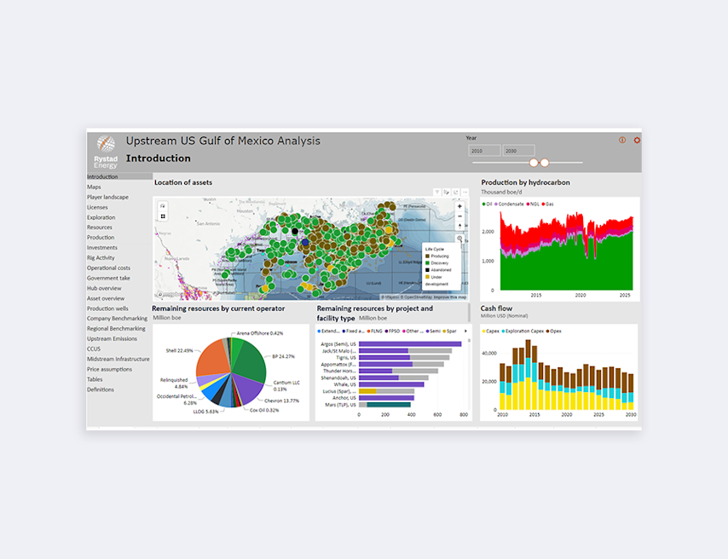
Task: Click the Capex legend entry
Action: click(x=491, y=331)
